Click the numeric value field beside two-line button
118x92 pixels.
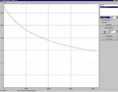pyautogui.click(x=113, y=31)
